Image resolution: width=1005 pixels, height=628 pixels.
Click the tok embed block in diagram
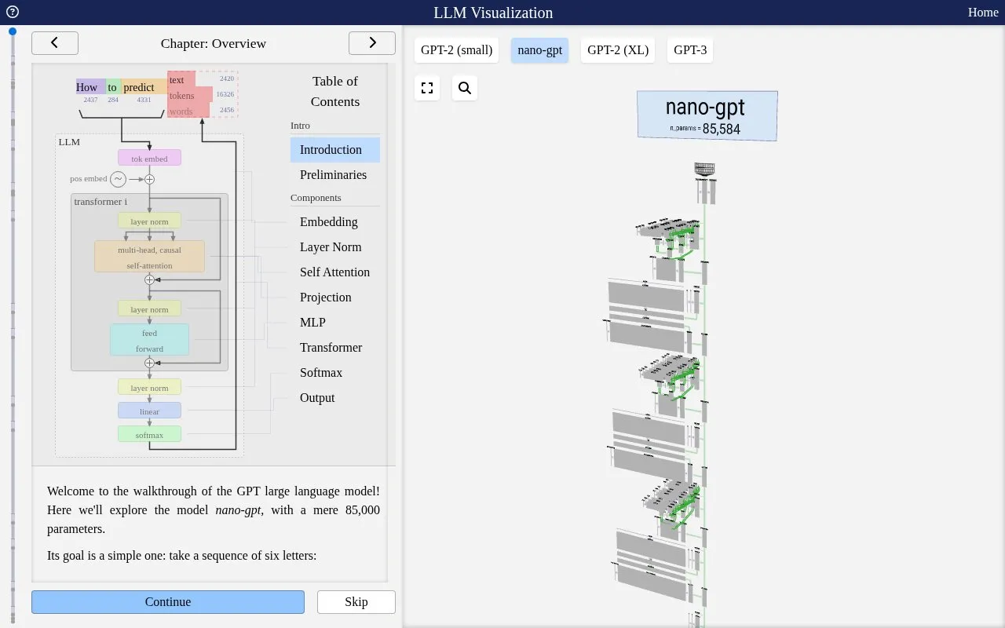(x=149, y=158)
